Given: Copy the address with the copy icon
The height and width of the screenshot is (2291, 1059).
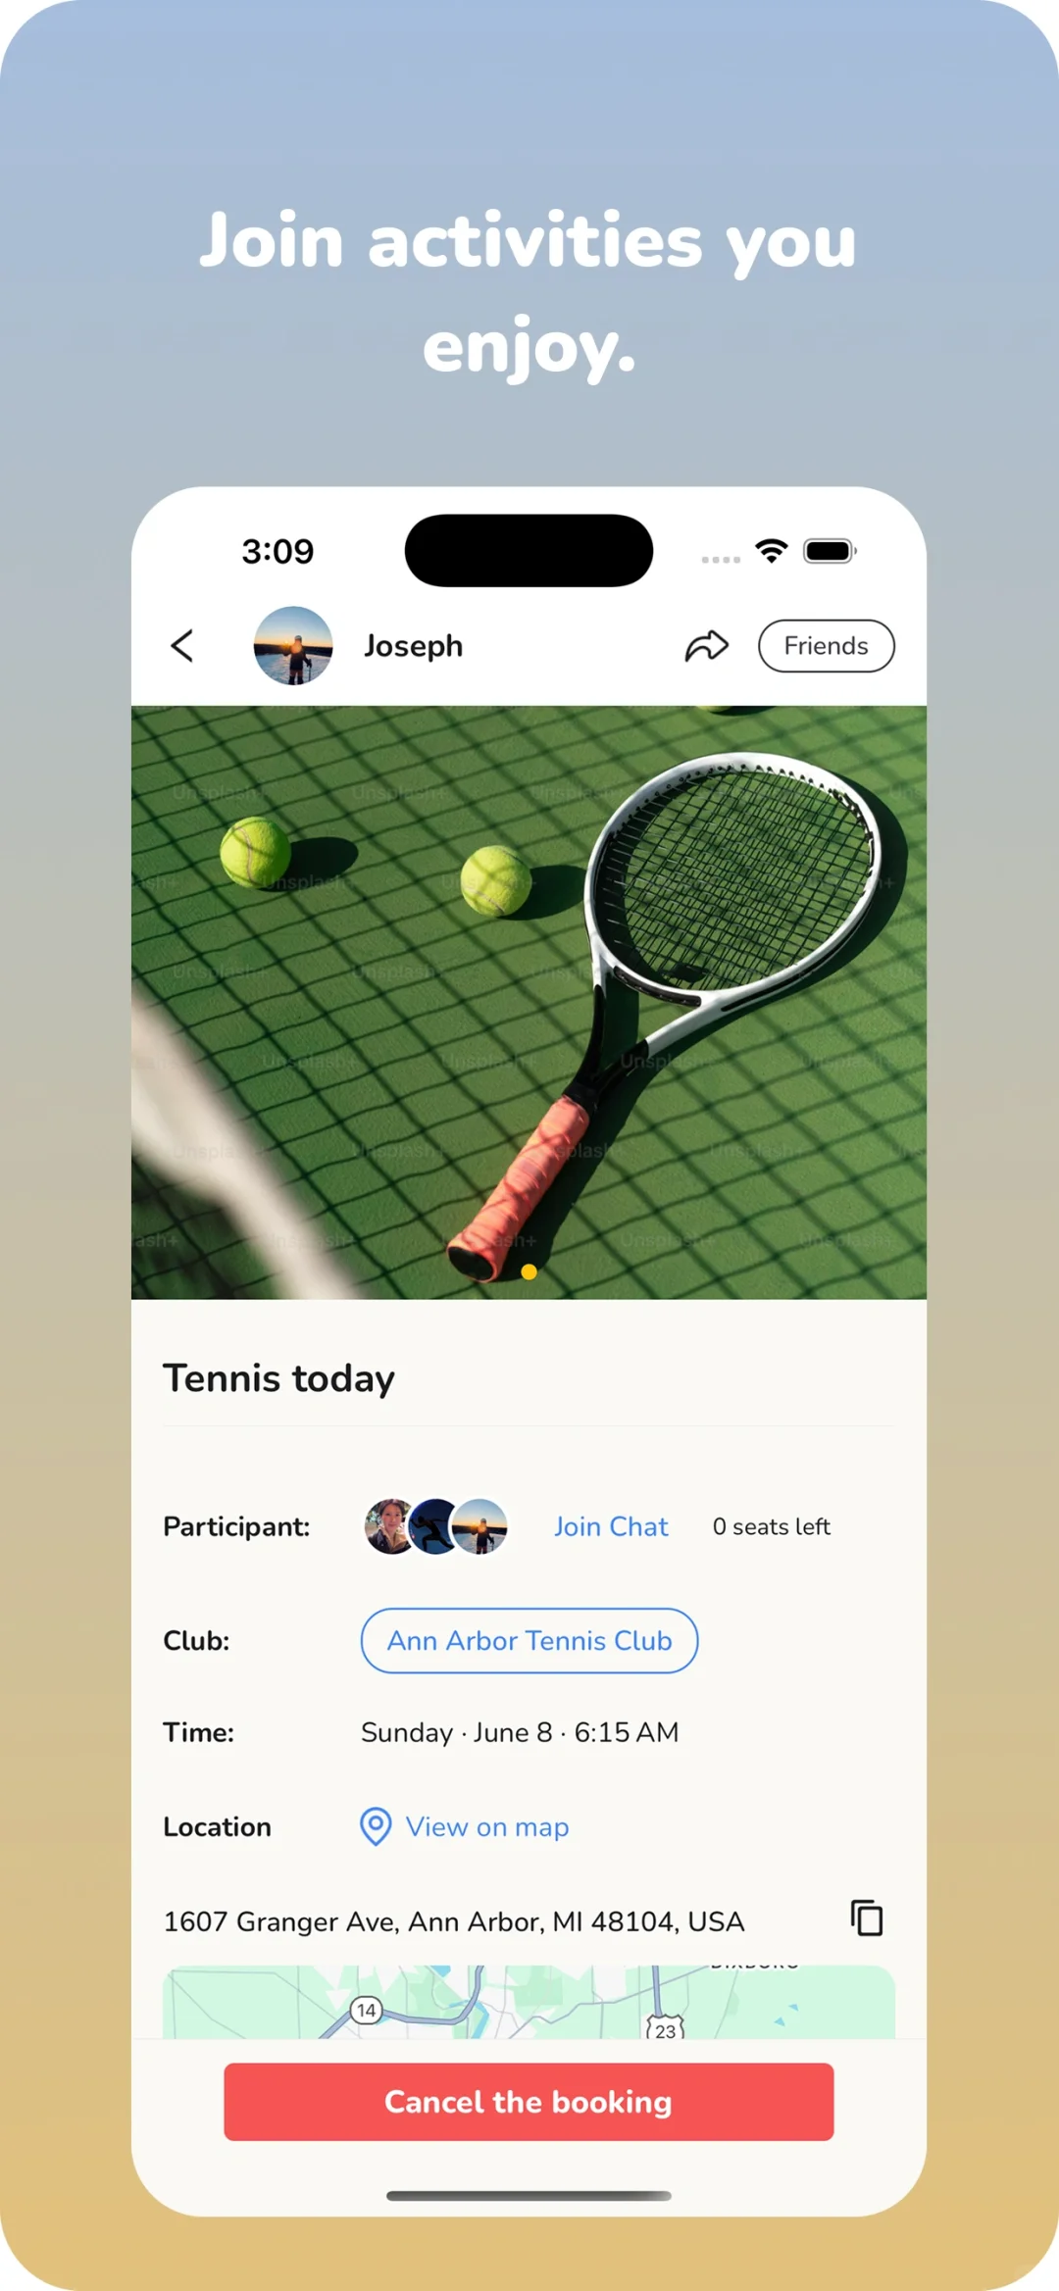Looking at the screenshot, I should point(867,1917).
